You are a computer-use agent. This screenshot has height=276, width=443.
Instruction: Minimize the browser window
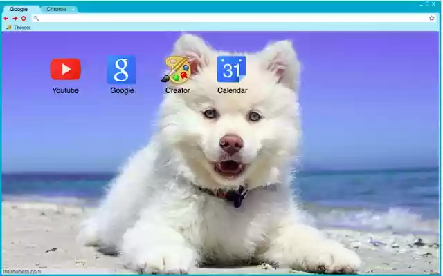(422, 4)
